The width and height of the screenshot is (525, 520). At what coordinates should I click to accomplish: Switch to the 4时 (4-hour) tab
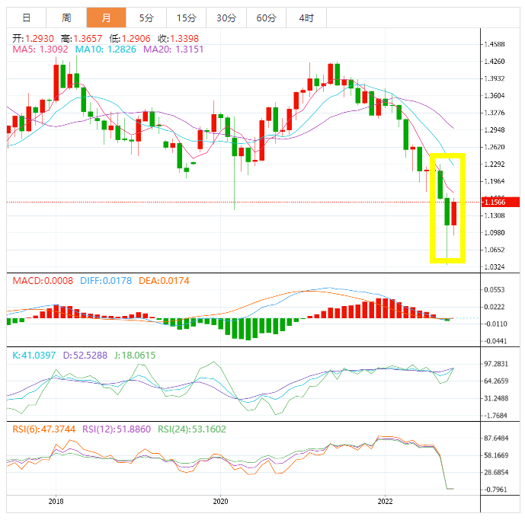click(306, 18)
